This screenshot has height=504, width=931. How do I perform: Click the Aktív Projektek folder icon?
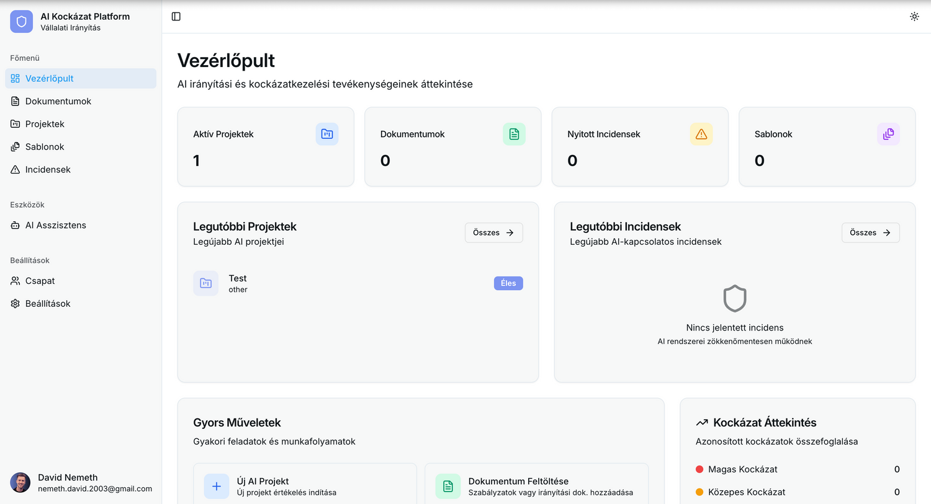pyautogui.click(x=327, y=134)
